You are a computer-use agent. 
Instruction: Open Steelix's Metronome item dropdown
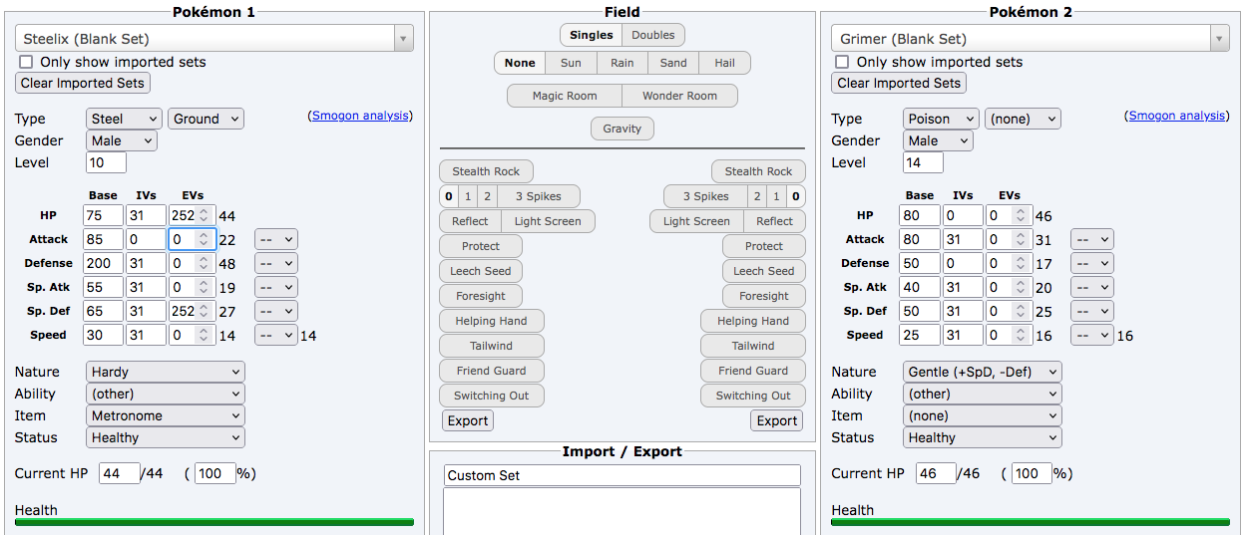[165, 415]
